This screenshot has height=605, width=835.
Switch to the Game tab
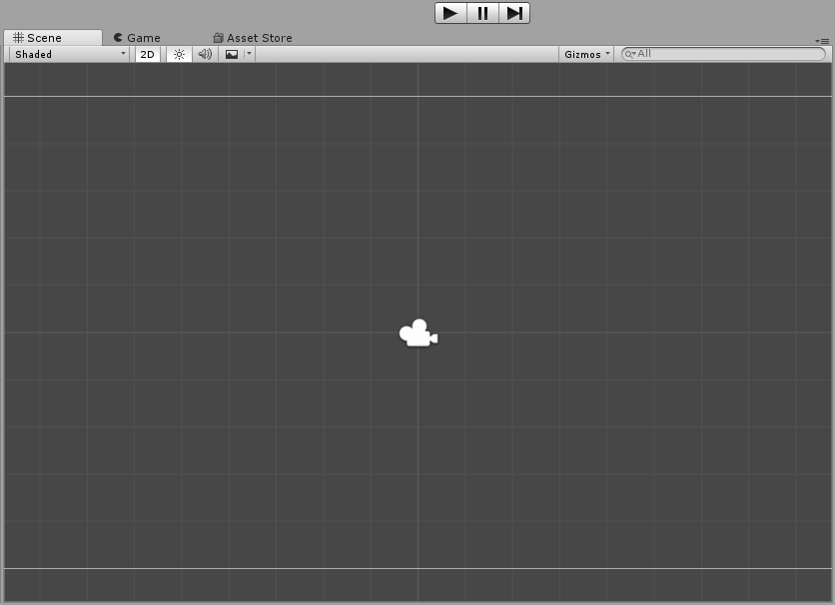pyautogui.click(x=138, y=38)
